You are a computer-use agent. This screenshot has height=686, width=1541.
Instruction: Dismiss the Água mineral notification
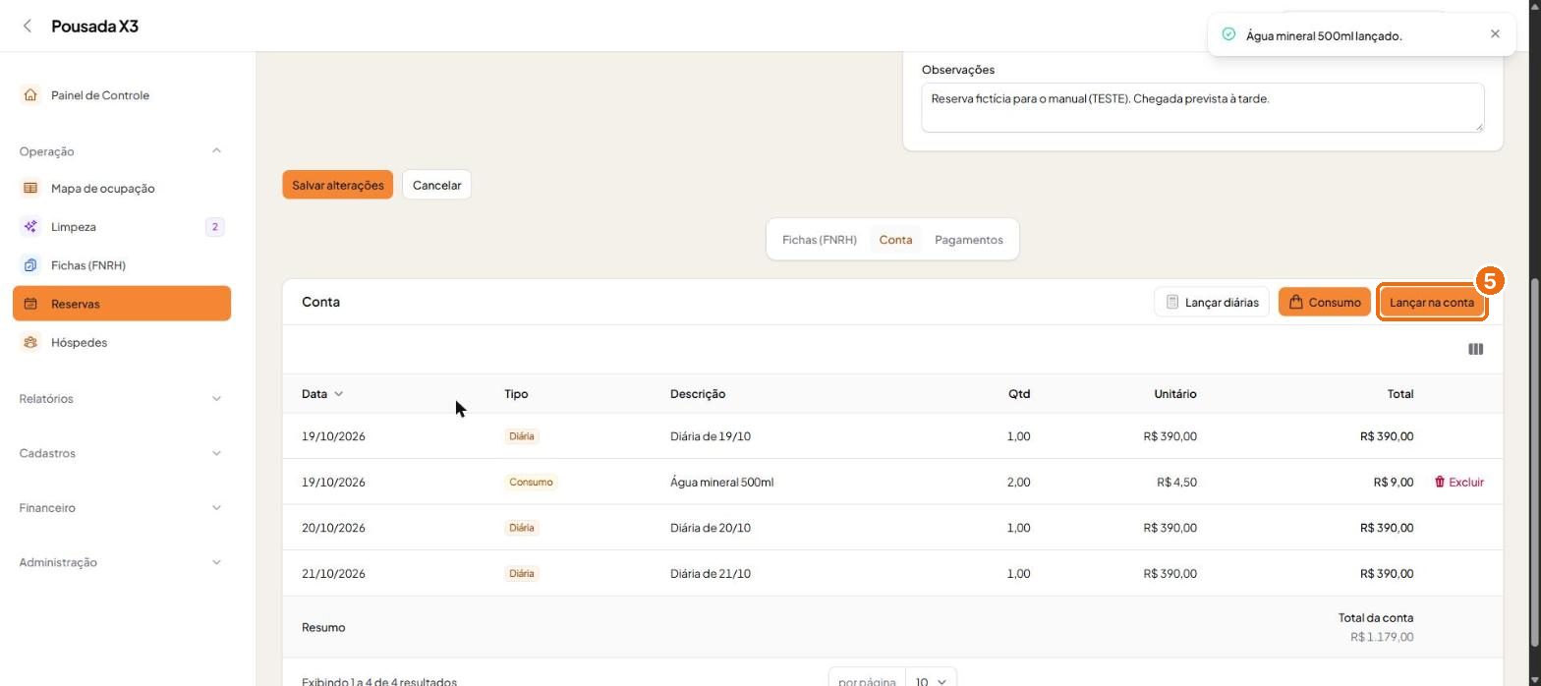pyautogui.click(x=1495, y=34)
